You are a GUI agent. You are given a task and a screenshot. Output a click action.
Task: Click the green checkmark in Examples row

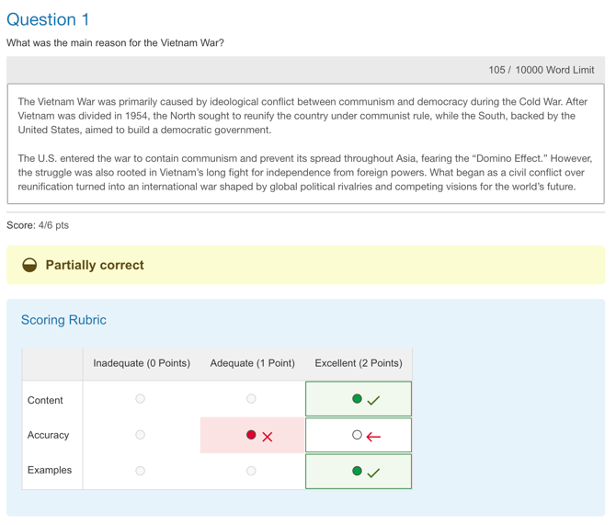pyautogui.click(x=373, y=472)
